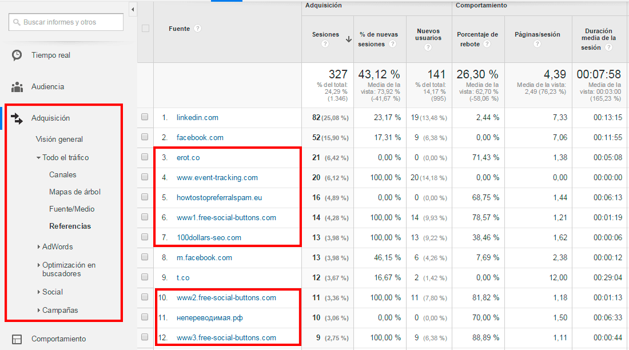Collapse the sidebar with the arrow handle

(133, 10)
